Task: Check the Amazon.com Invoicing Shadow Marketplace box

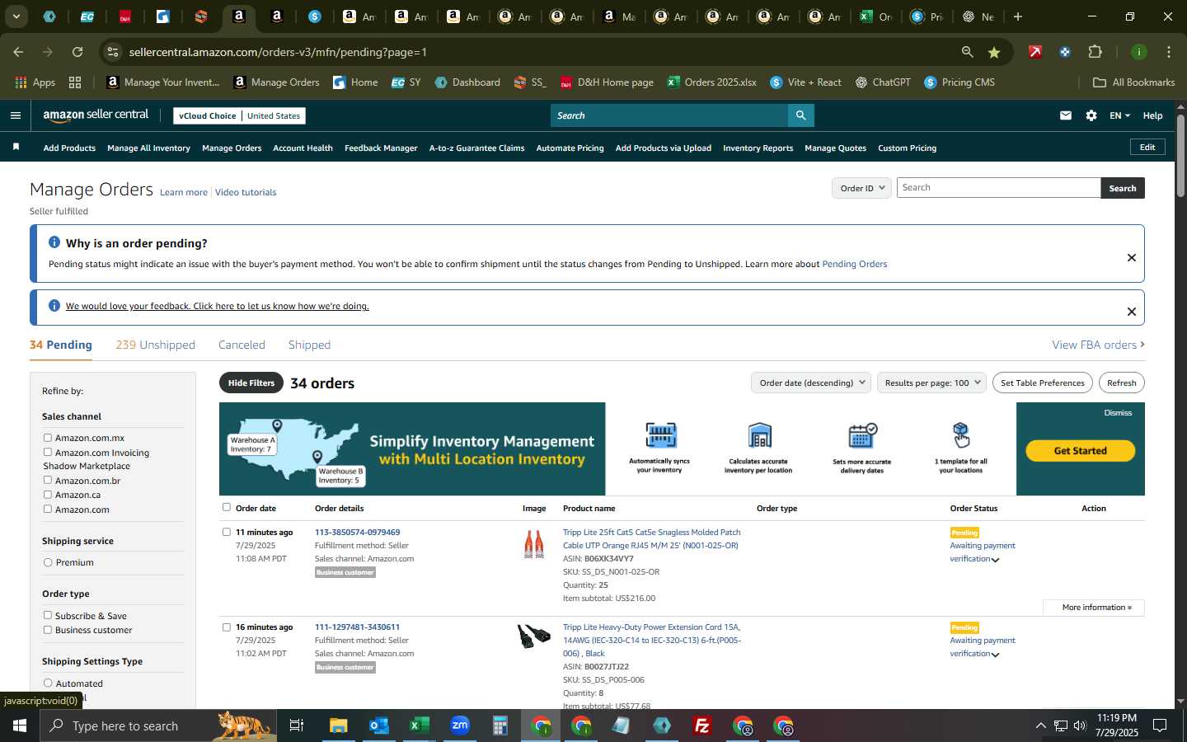Action: click(x=48, y=452)
